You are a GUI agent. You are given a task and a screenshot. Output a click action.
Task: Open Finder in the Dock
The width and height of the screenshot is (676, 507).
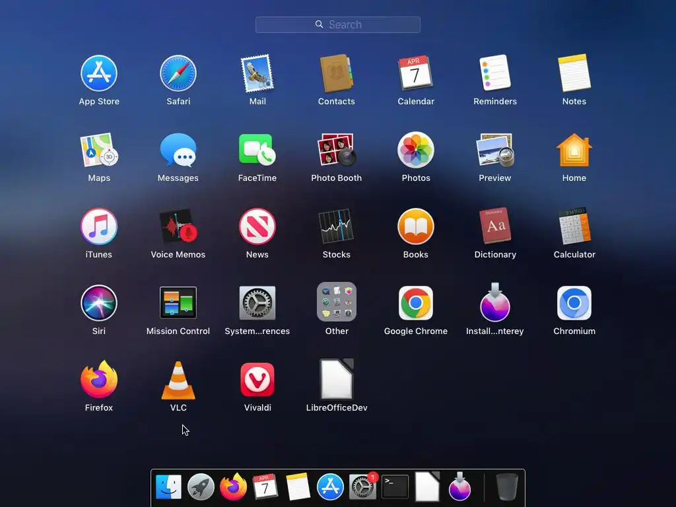(168, 487)
